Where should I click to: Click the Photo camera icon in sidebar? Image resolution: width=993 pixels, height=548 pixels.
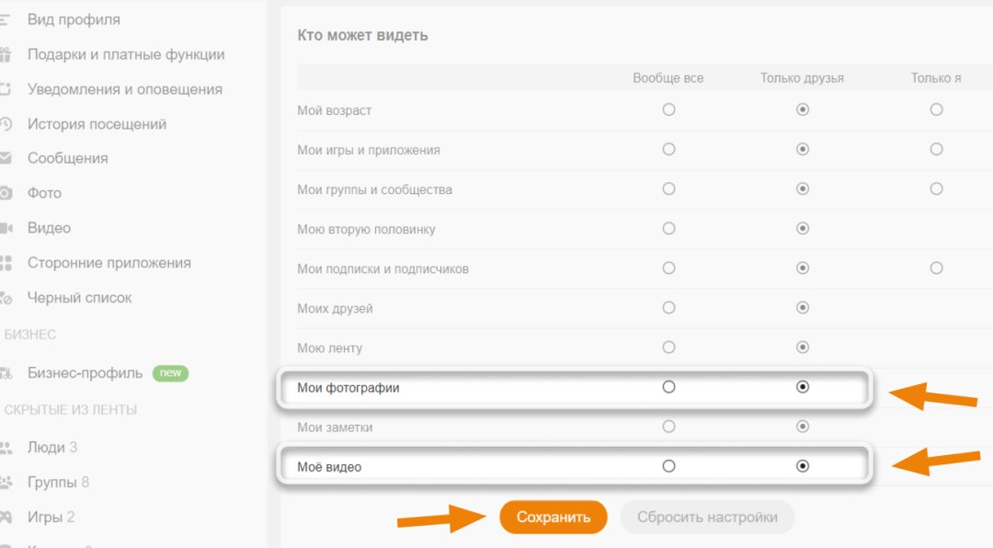[6, 193]
